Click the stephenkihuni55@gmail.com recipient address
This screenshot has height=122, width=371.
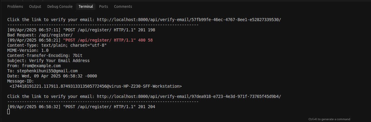(47, 71)
